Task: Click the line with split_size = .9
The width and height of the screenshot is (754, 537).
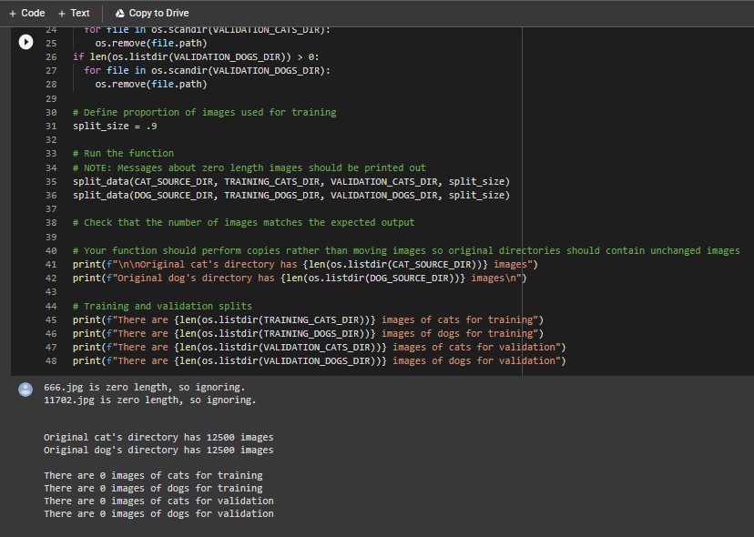Action: tap(115, 126)
